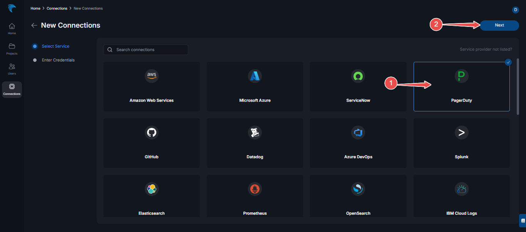Viewport: 526px width, 232px height.
Task: Click the Service provider not listed link
Action: pos(486,49)
